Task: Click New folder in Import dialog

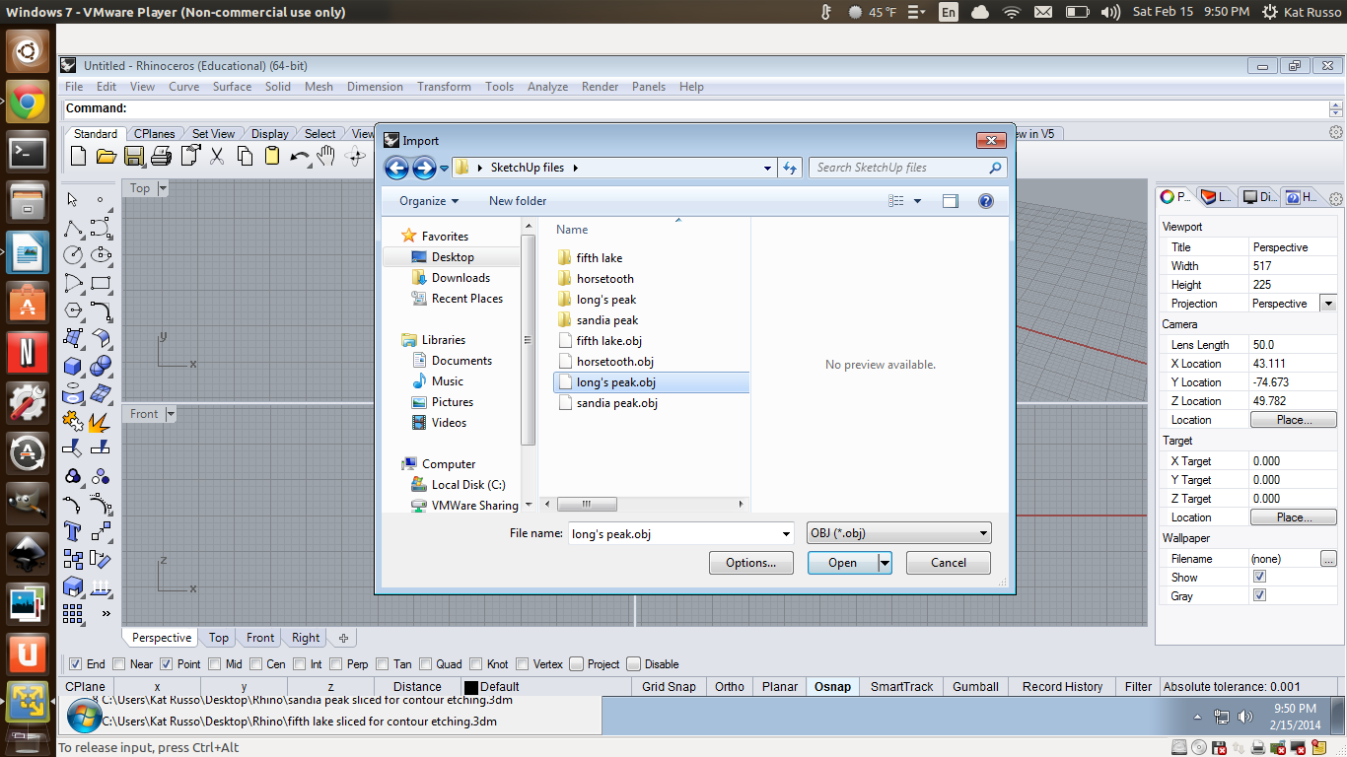Action: [x=518, y=201]
